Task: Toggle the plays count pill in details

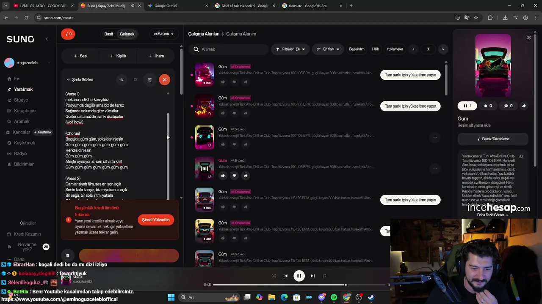Action: pos(467,106)
